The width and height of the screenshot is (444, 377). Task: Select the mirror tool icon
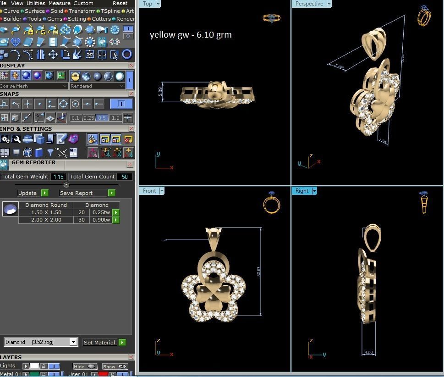(40, 54)
